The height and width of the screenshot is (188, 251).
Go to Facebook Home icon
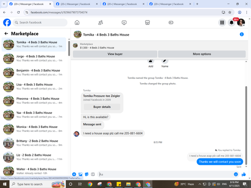click(x=77, y=23)
